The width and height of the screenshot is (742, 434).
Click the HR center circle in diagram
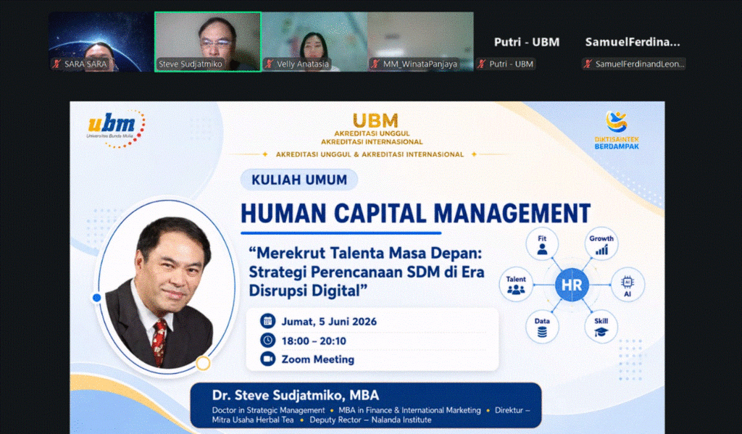click(x=572, y=285)
